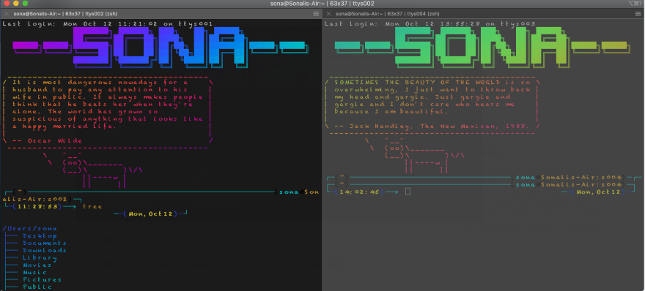The height and width of the screenshot is (291, 645).
Task: Click the line 'husband to pay any attention to his'
Action: 100,89
